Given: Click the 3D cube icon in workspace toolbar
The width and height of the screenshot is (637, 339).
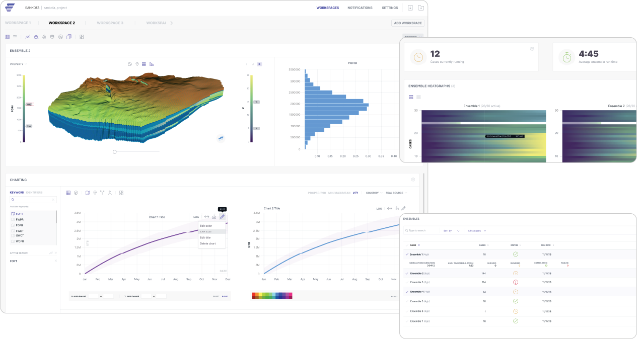Looking at the screenshot, I should point(36,37).
